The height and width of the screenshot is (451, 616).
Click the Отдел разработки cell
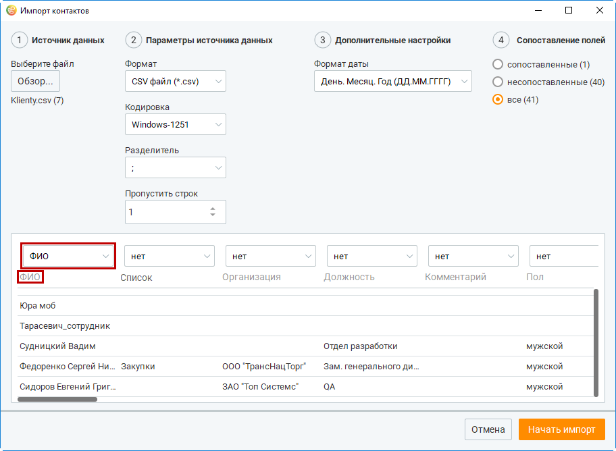coord(360,346)
